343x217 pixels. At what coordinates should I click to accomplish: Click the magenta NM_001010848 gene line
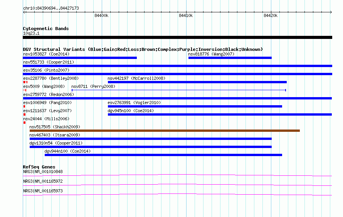pyautogui.click(x=177, y=175)
